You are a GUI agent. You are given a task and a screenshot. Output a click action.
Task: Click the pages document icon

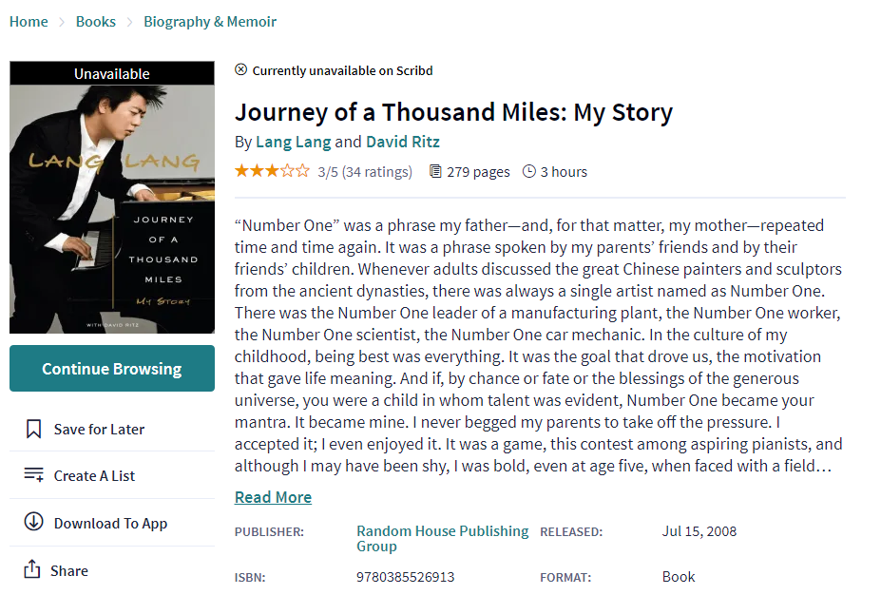[435, 171]
